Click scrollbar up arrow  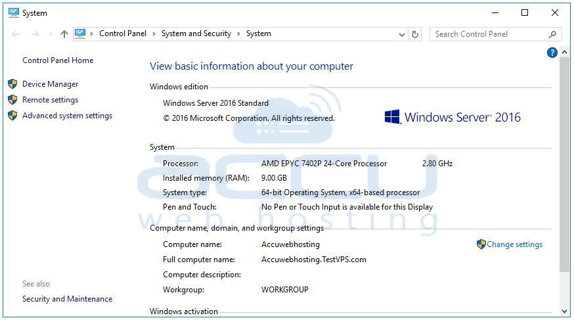click(565, 53)
